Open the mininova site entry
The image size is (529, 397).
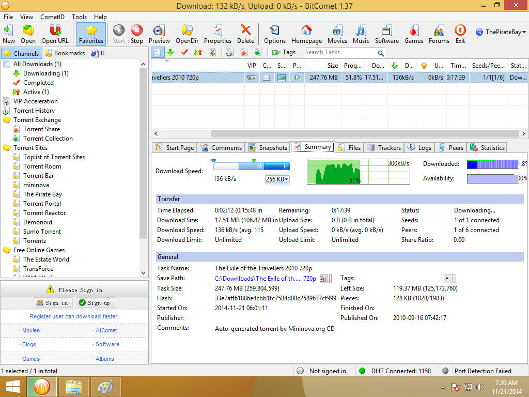[36, 185]
